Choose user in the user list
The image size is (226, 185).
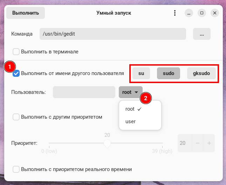pyautogui.click(x=140, y=121)
